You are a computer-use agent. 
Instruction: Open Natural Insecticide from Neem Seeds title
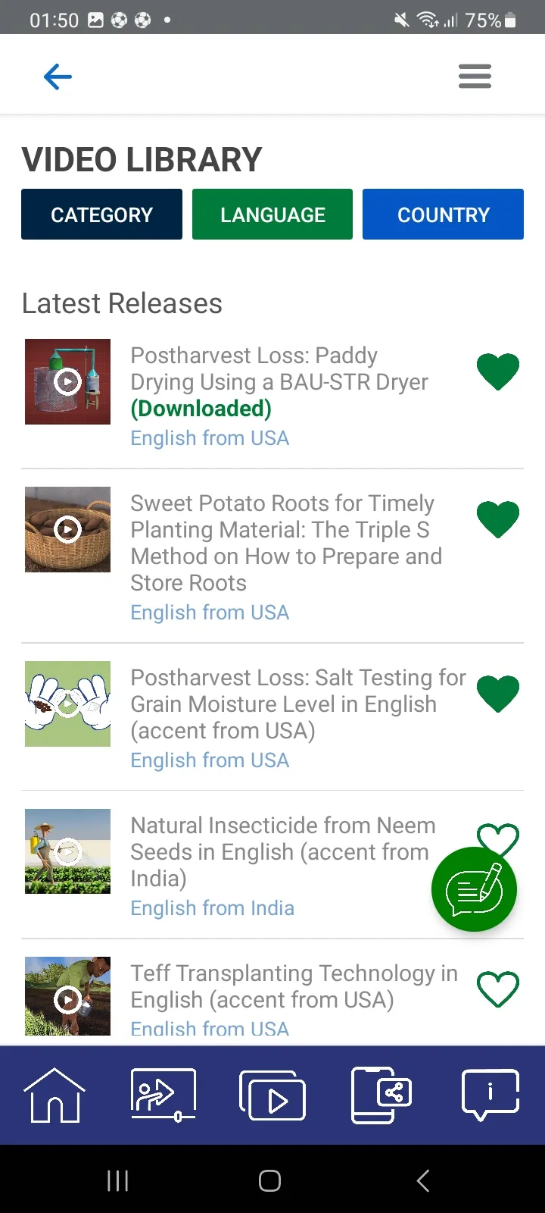[x=283, y=851]
